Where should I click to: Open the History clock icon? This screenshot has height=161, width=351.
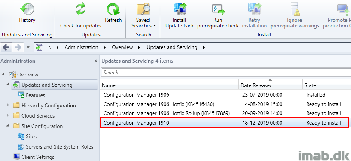(x=27, y=9)
